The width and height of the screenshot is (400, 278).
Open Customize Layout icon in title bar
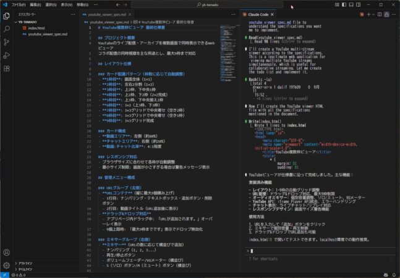pos(337,4)
